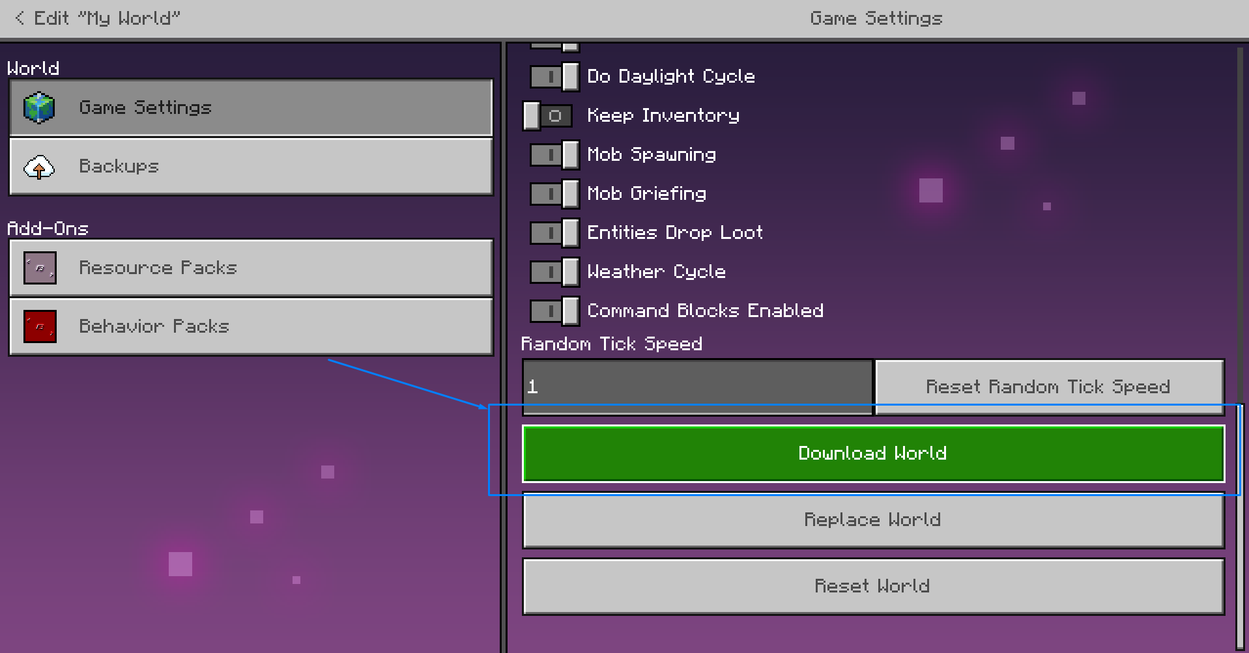
Task: Turn off Weather Cycle toggle
Action: tap(554, 272)
